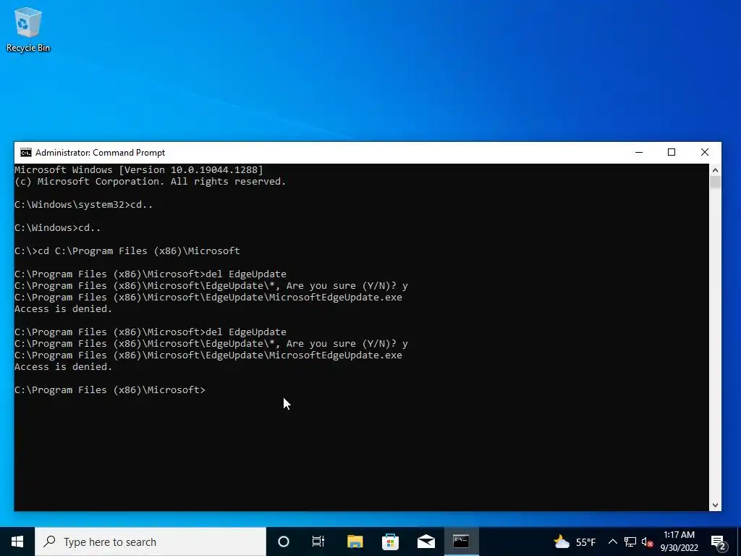The height and width of the screenshot is (556, 741).
Task: Maximize the Command Prompt window
Action: [671, 152]
